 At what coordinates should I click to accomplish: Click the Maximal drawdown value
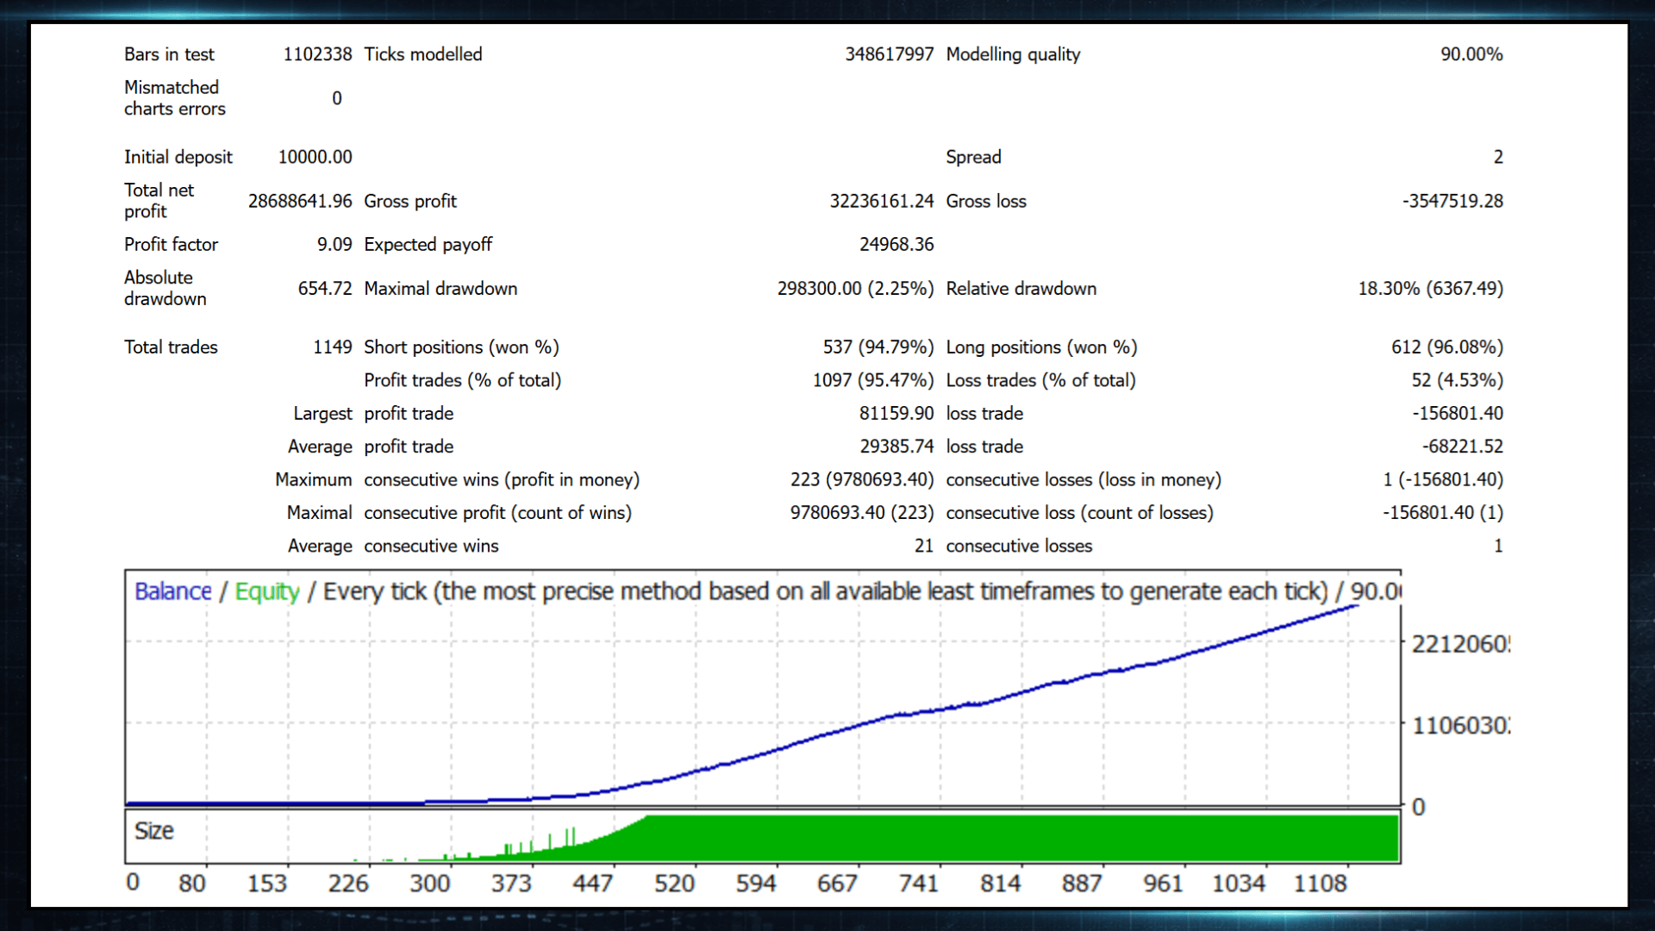point(855,289)
